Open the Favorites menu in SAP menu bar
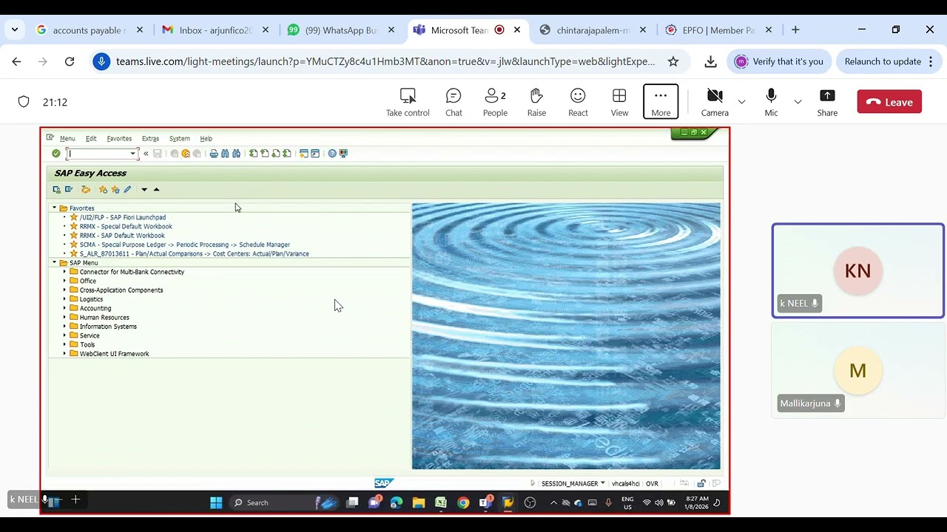 click(x=119, y=139)
